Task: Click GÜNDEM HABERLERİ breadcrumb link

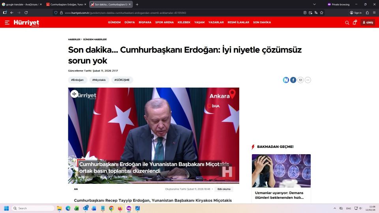Action: click(x=95, y=39)
